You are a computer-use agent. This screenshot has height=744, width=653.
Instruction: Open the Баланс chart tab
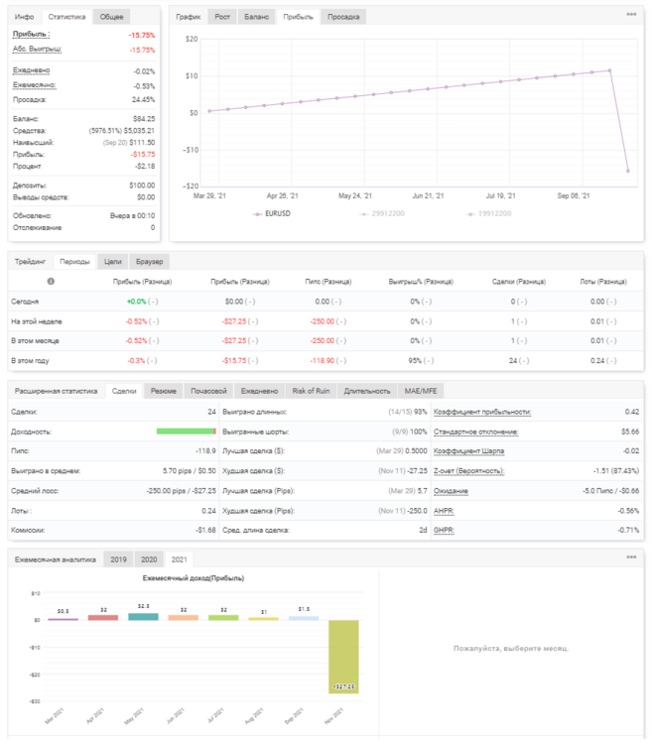point(256,17)
